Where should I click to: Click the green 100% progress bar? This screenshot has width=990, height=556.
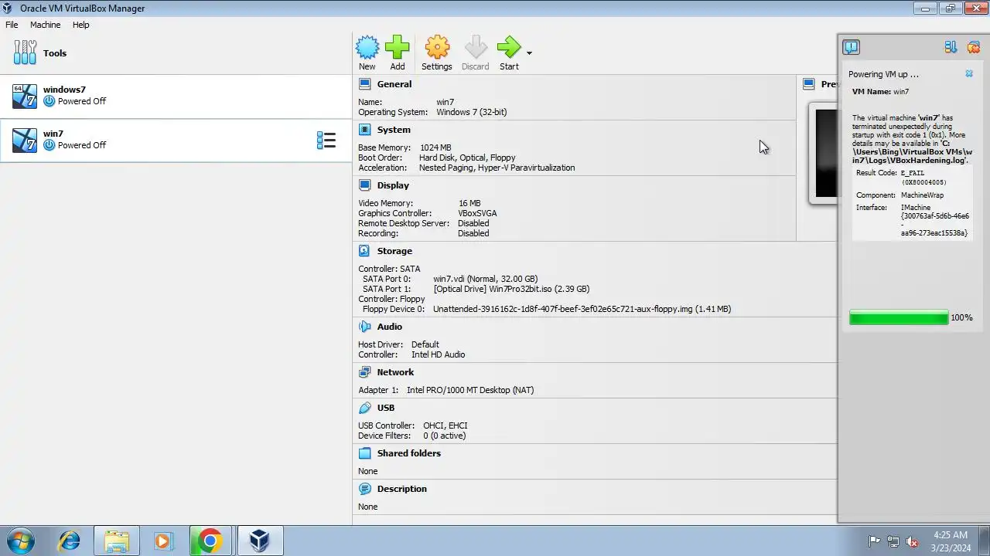point(899,317)
